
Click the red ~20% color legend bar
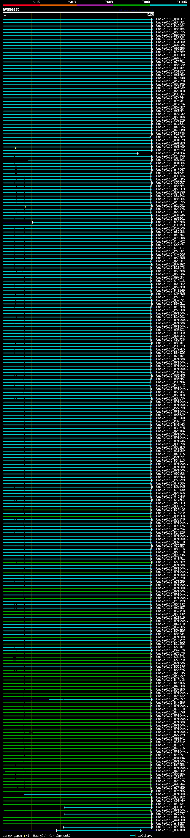coord(21,5)
